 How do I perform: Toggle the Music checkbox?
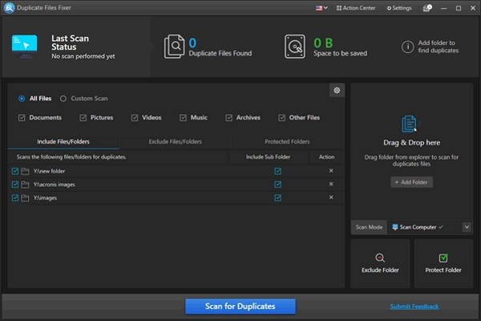click(x=183, y=118)
